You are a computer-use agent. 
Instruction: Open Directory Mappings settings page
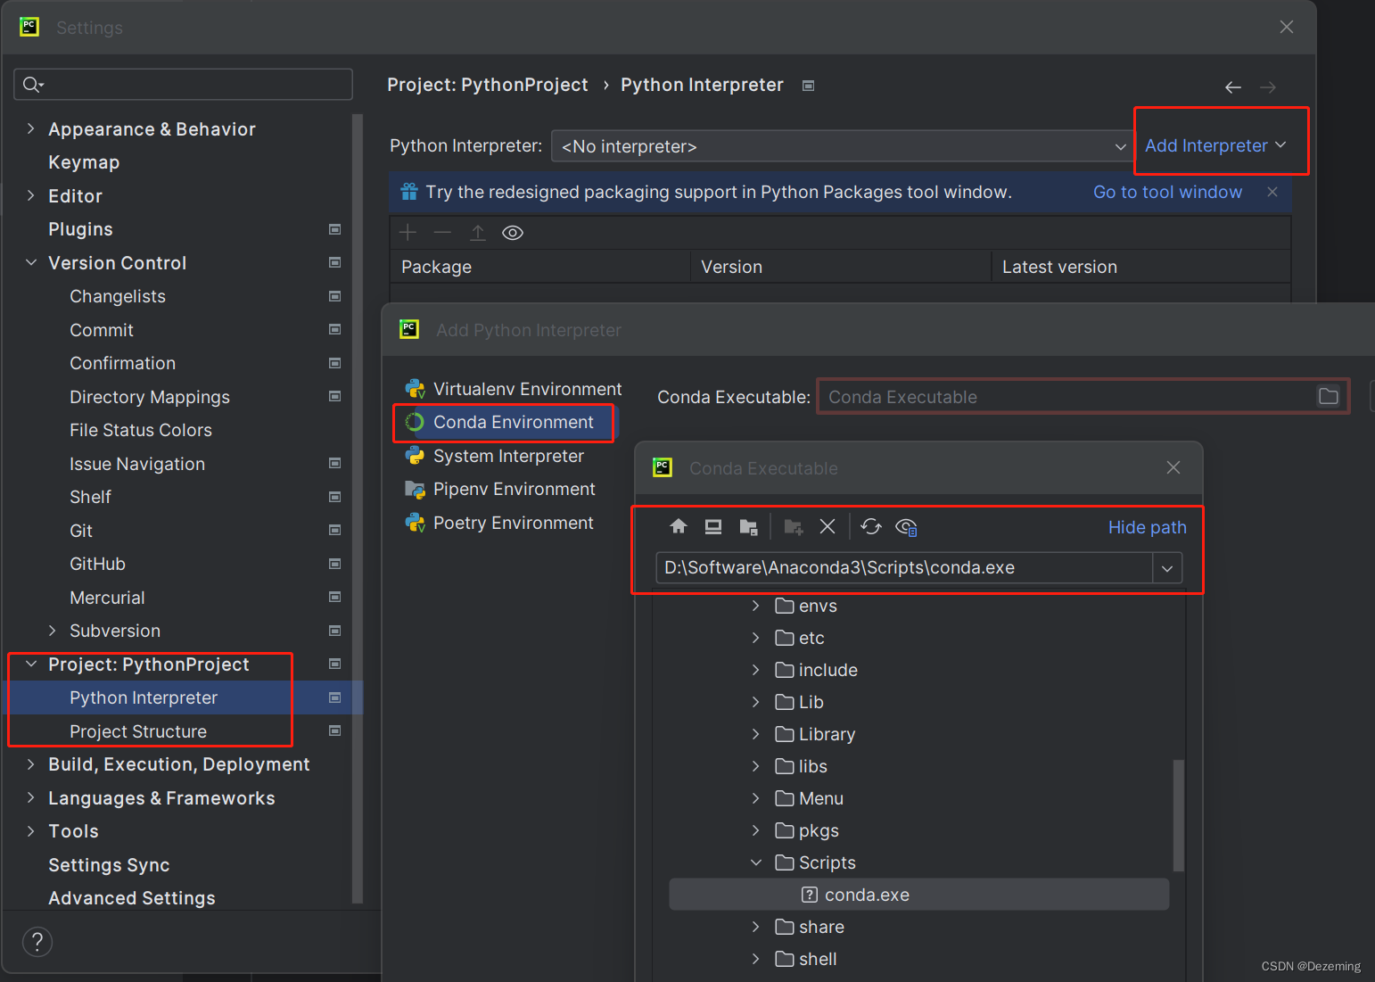pyautogui.click(x=150, y=397)
